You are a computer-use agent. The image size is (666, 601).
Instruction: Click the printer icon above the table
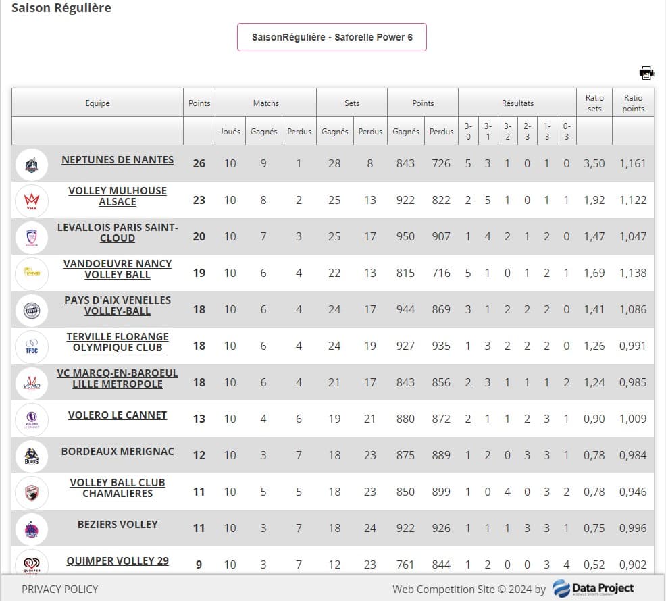(x=646, y=73)
